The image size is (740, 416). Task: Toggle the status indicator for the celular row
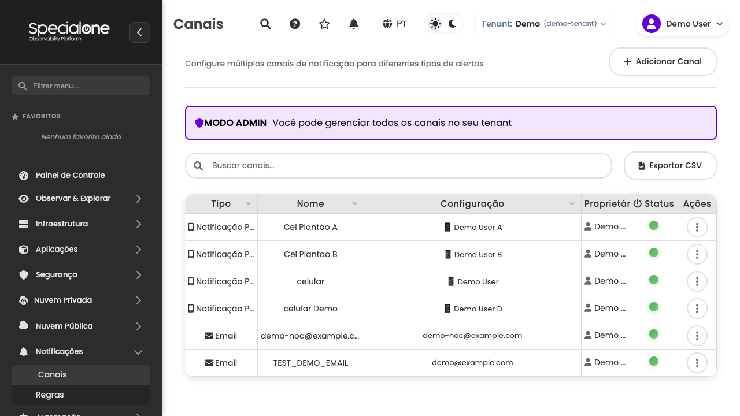654,280
